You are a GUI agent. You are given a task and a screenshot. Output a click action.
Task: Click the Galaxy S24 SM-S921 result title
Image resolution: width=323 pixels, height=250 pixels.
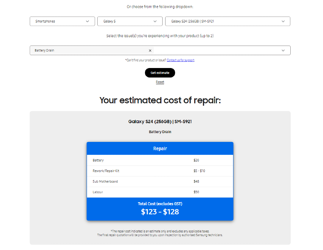tap(160, 121)
